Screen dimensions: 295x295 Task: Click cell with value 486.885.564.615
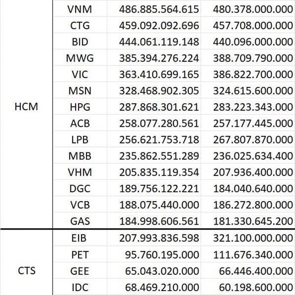(159, 9)
